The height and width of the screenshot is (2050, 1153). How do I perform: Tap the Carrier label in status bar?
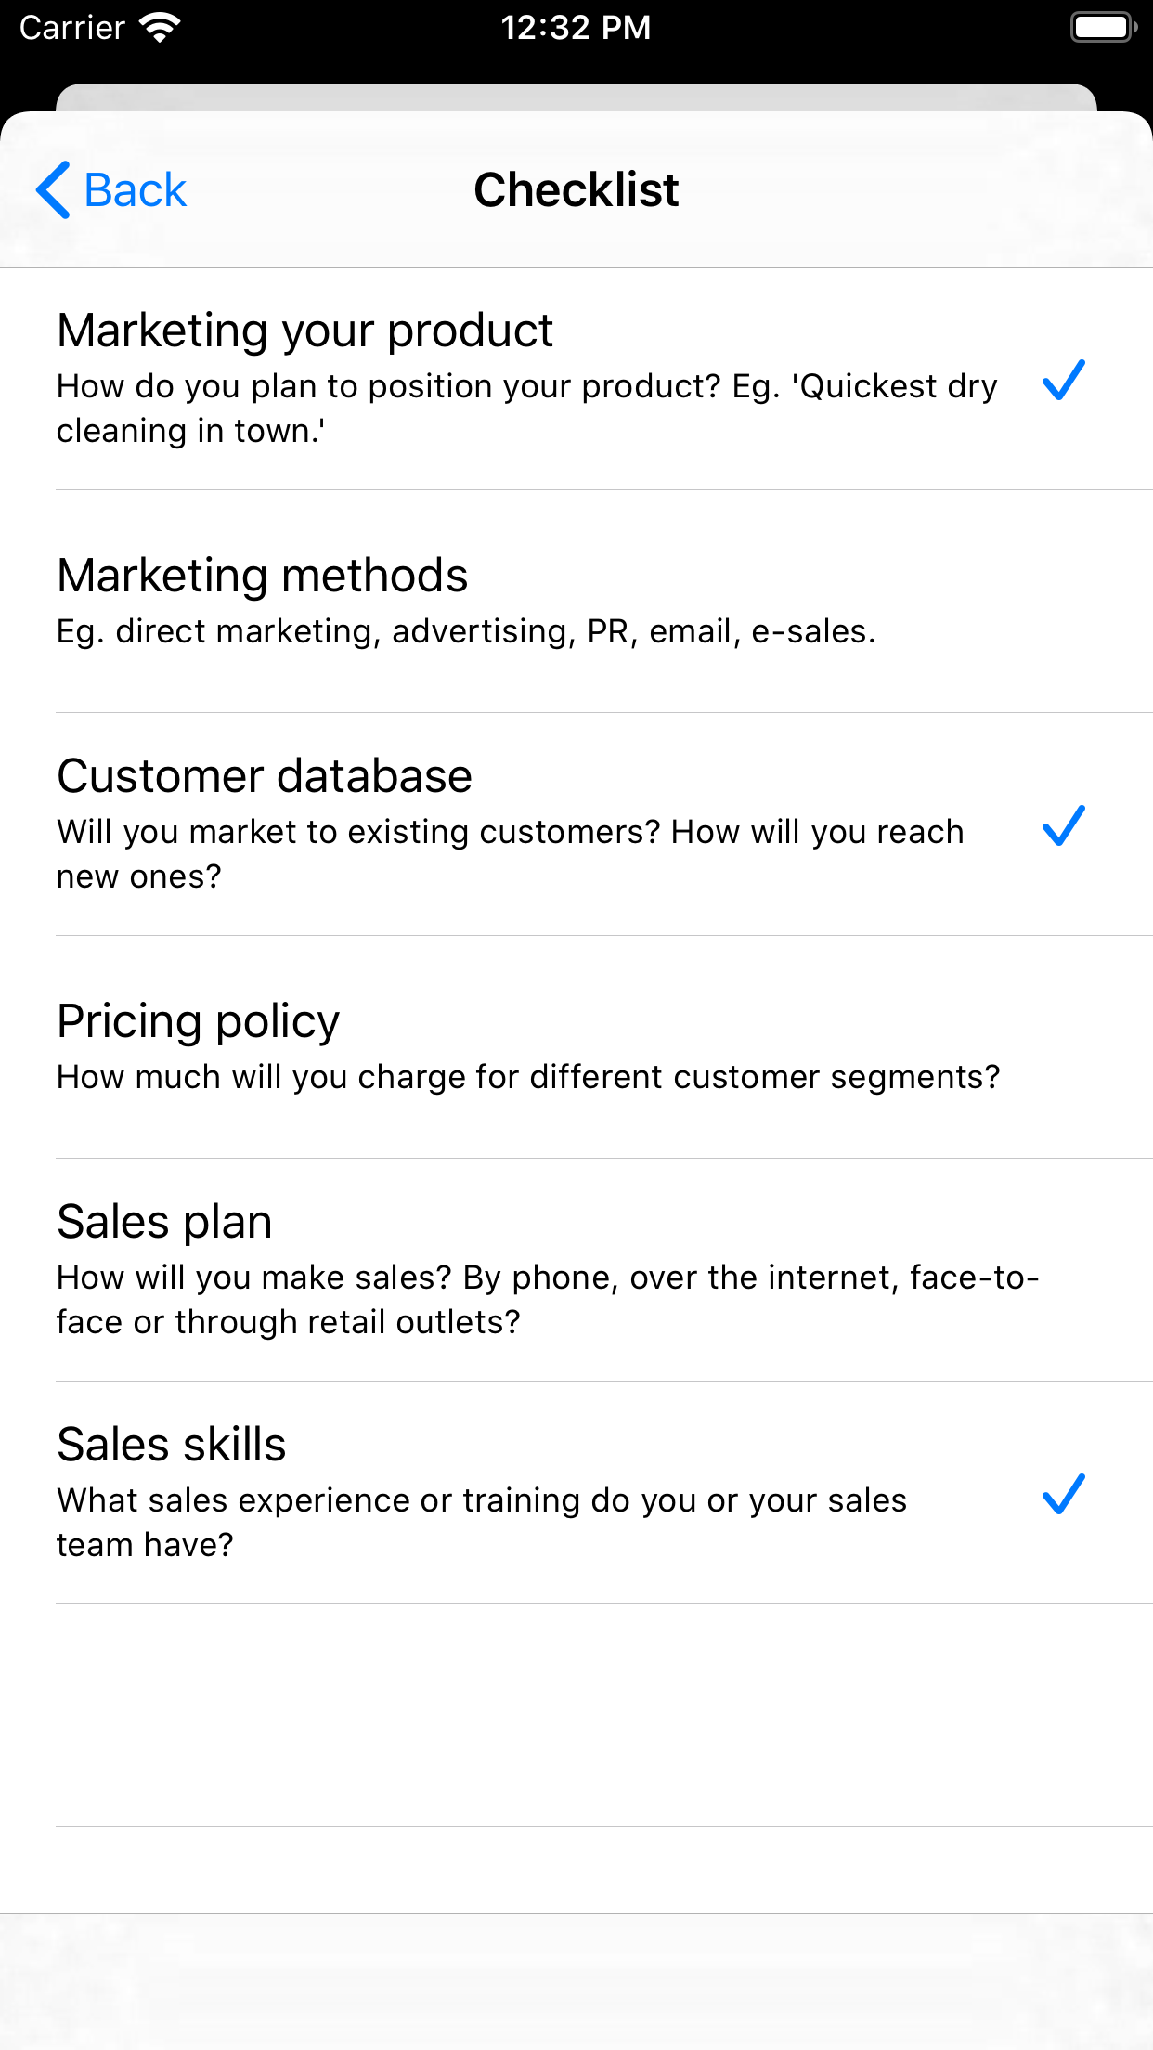click(x=72, y=28)
